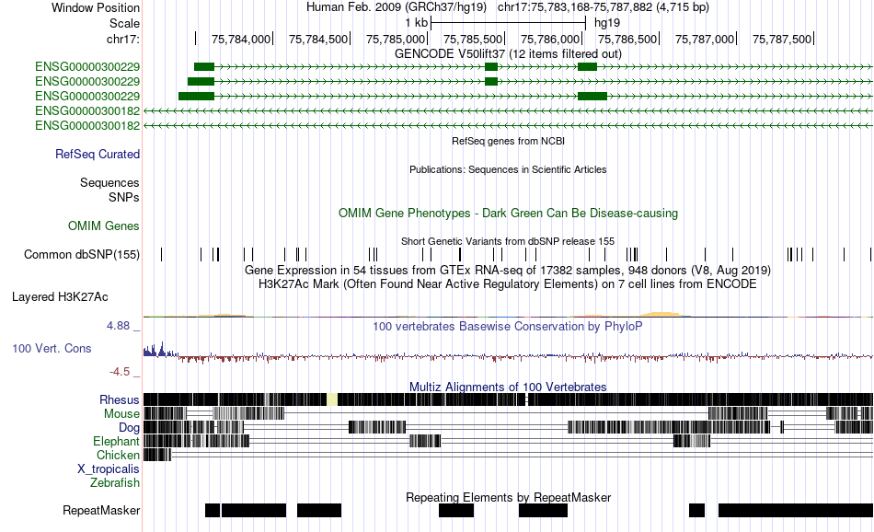Viewport: 874px width, 532px height.
Task: Select ENSG00000300229 label of the three-exon transcript
Action: click(x=87, y=67)
